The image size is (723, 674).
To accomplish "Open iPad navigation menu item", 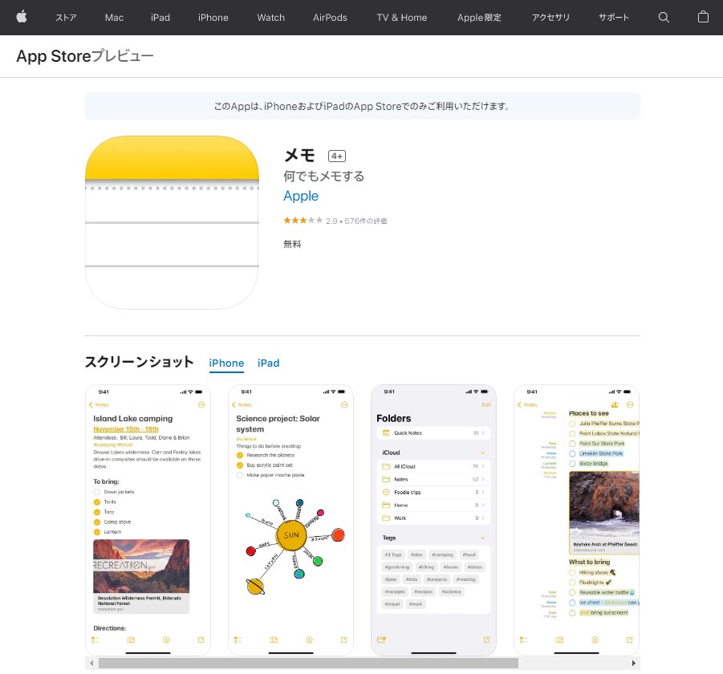I will pyautogui.click(x=160, y=18).
